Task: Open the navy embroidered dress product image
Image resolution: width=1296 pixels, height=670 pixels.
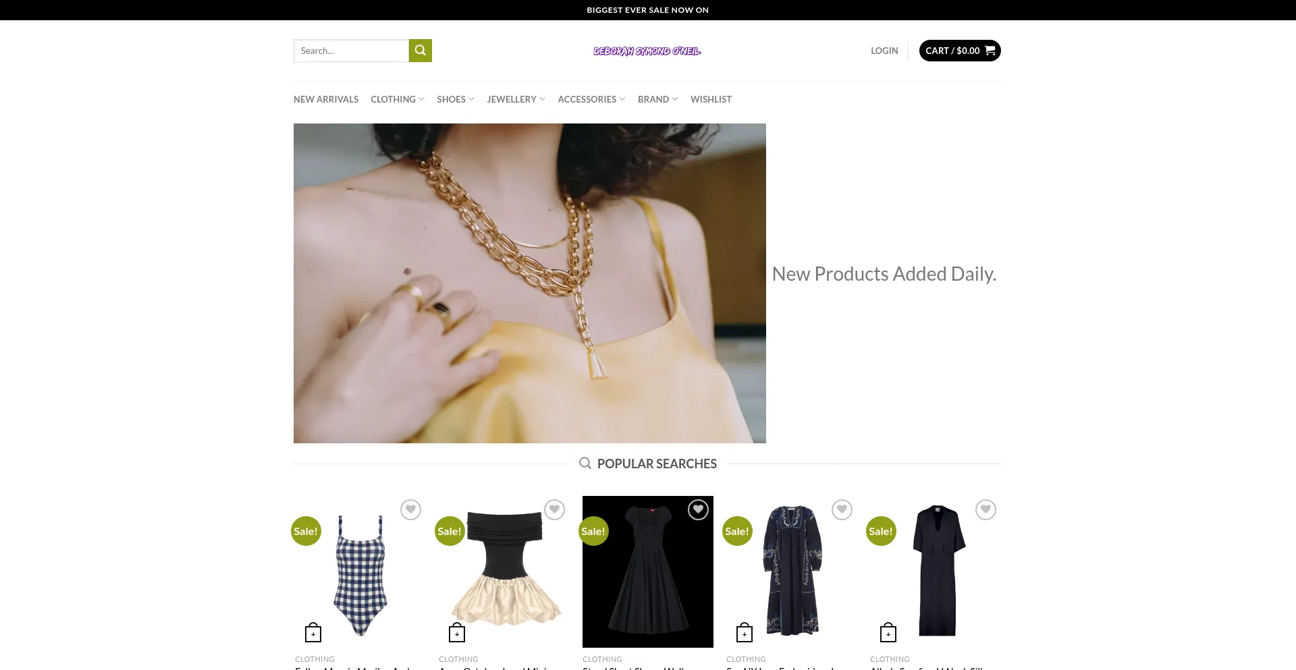Action: pyautogui.click(x=792, y=572)
